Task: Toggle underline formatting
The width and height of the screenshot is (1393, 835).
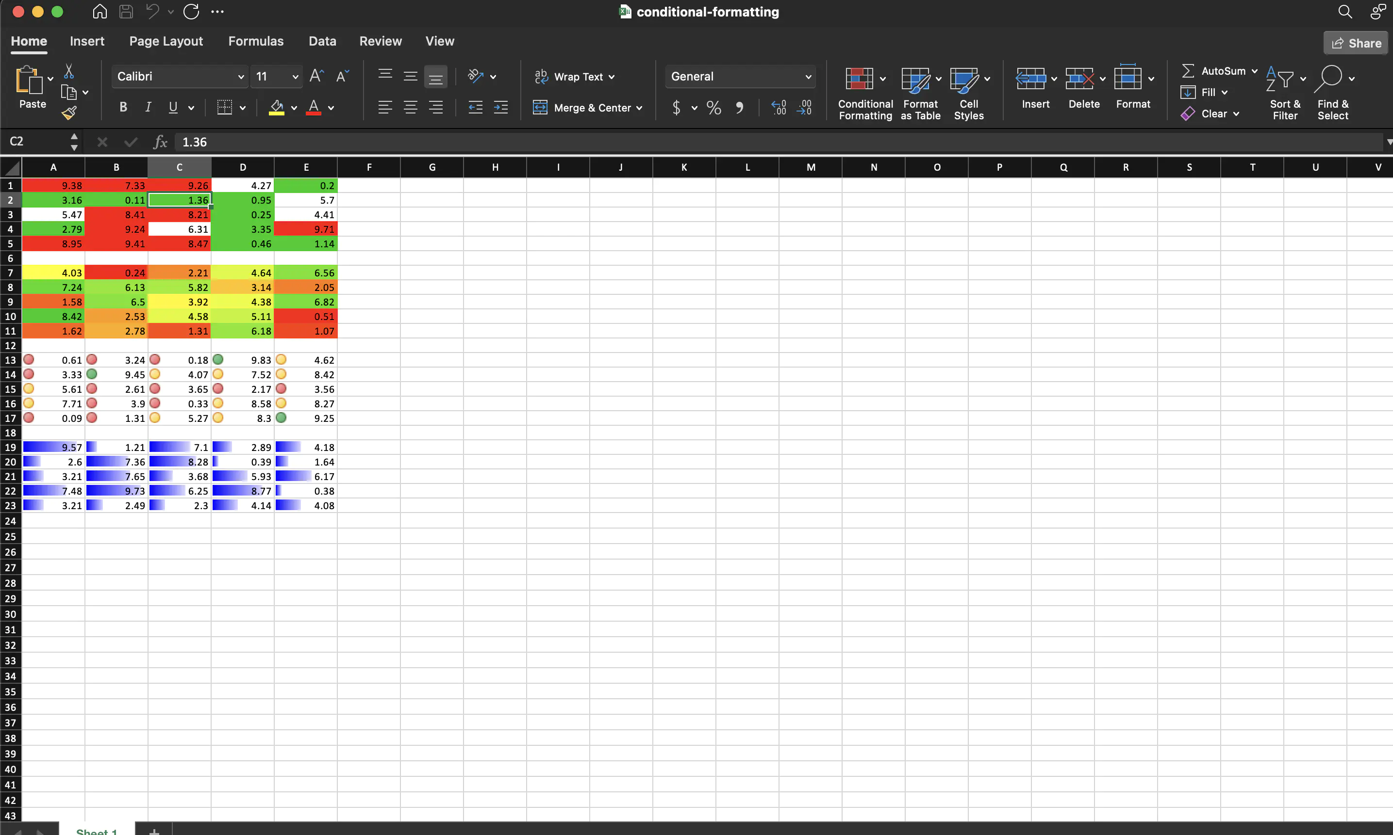Action: pos(172,106)
